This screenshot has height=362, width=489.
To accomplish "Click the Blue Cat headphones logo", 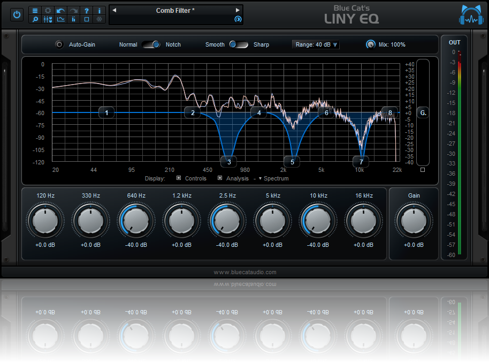I will (x=471, y=15).
